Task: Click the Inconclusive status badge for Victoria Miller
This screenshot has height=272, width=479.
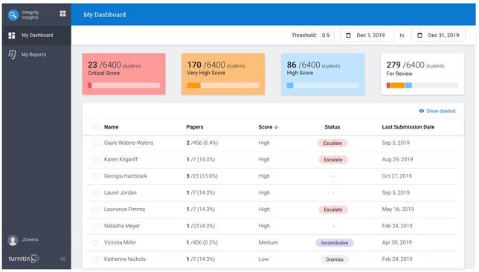Action: click(x=335, y=243)
